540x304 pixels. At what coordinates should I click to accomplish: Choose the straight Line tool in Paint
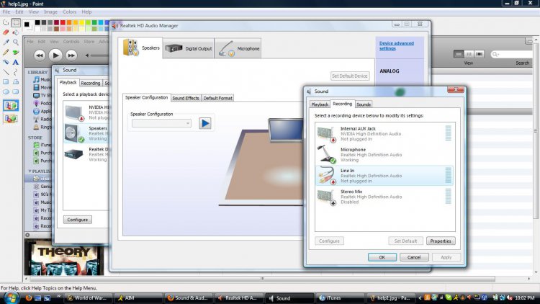pos(6,72)
